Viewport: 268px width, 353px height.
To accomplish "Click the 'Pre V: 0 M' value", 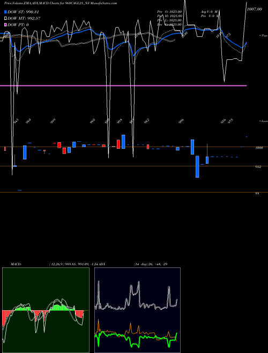I will click(210, 16).
